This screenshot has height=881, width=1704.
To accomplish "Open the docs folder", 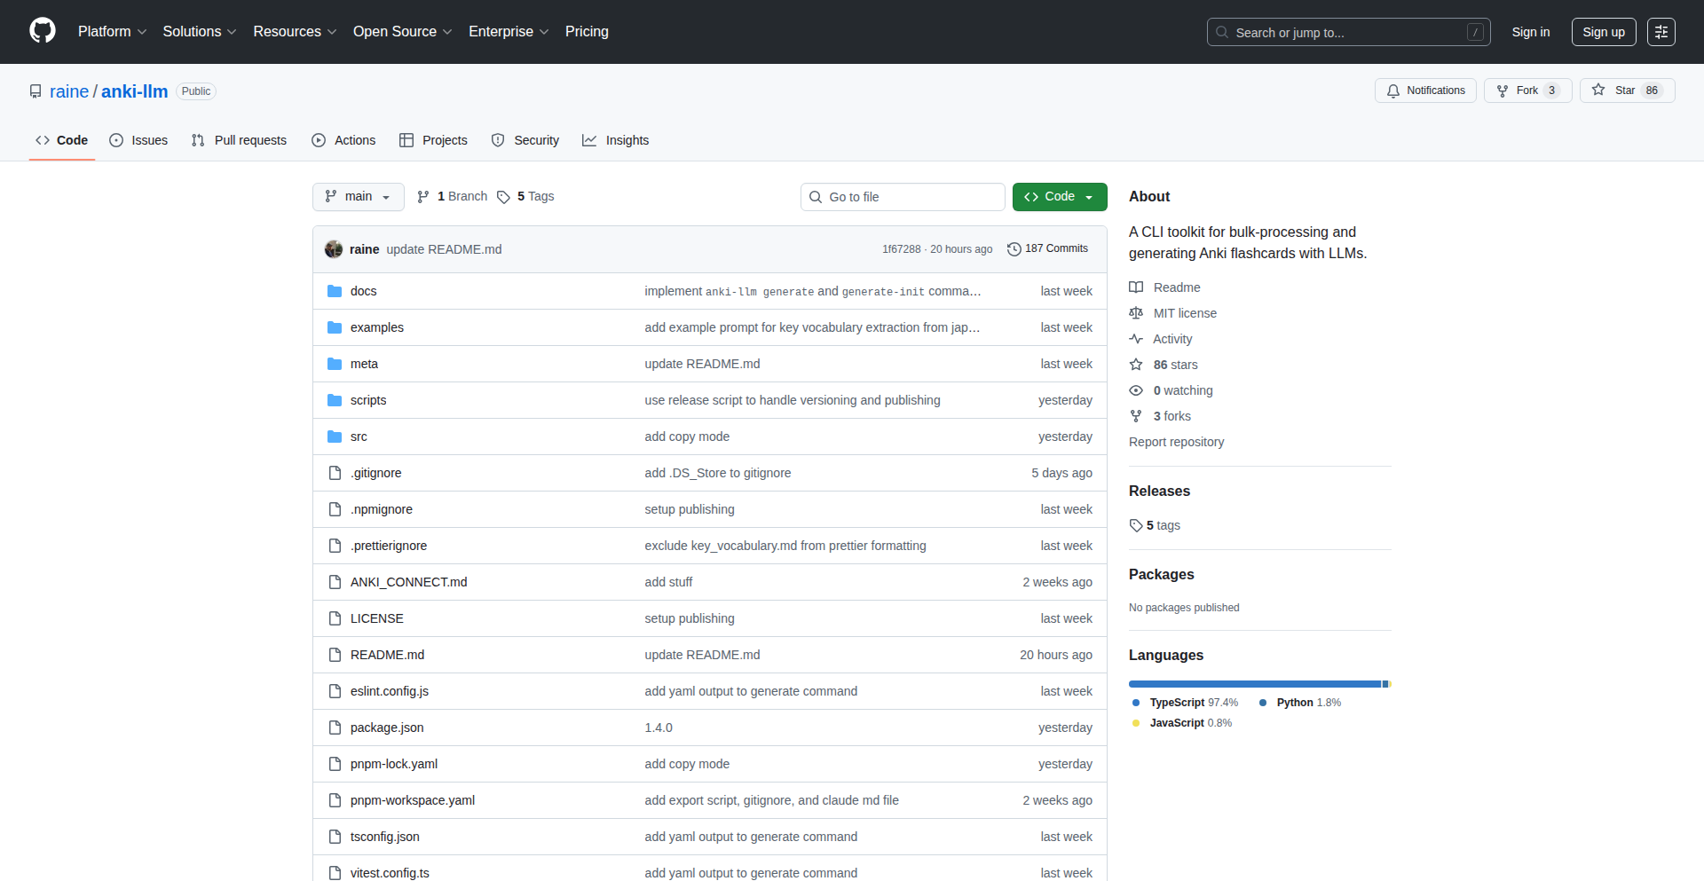I will pyautogui.click(x=363, y=291).
